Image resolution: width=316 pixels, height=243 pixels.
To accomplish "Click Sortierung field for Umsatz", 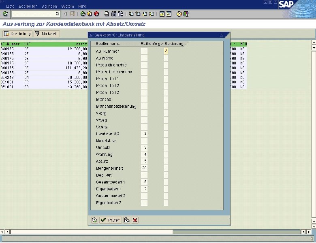I will 166,147.
